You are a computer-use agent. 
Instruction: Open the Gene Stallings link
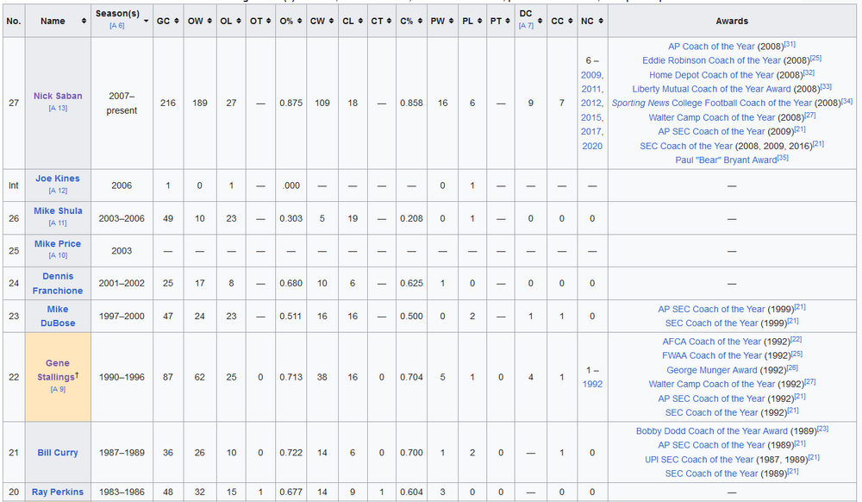58,370
